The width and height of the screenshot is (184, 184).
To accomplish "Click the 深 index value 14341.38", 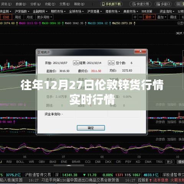I will pyautogui.click(x=70, y=175).
